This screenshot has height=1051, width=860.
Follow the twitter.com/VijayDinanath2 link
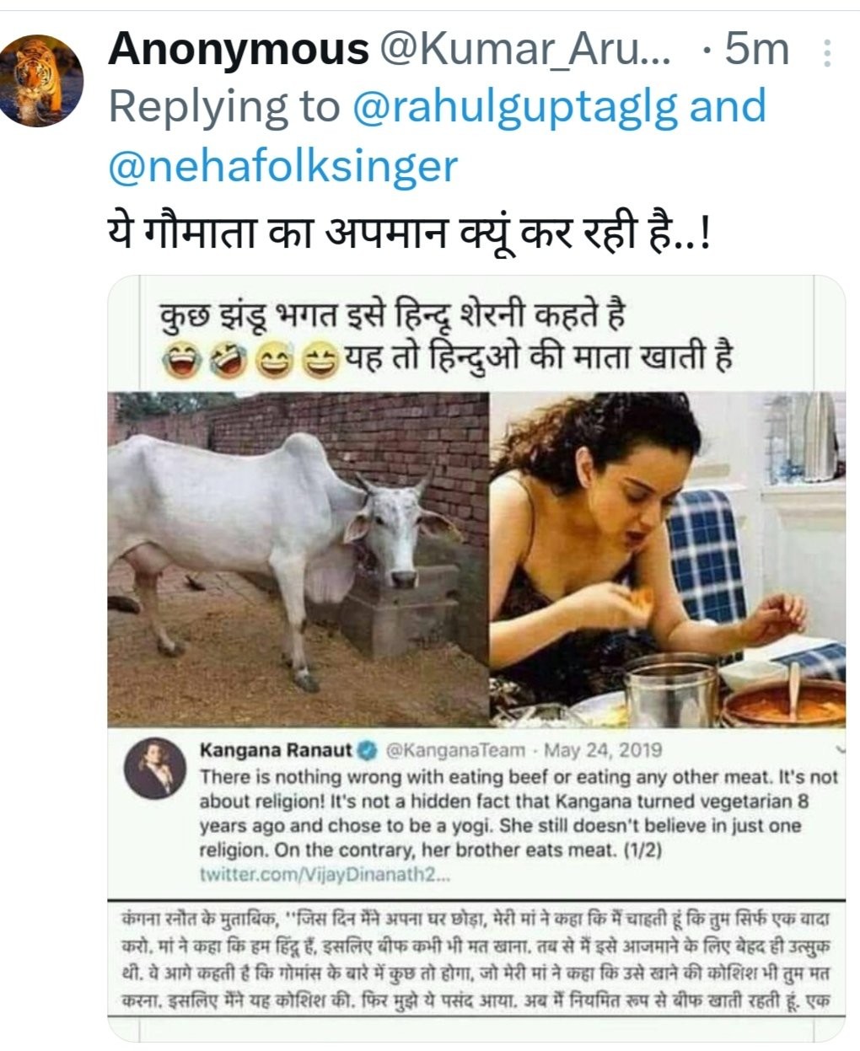(x=325, y=875)
